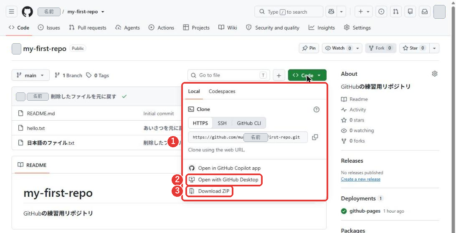Expand the Star lists dropdown arrow

(434, 48)
